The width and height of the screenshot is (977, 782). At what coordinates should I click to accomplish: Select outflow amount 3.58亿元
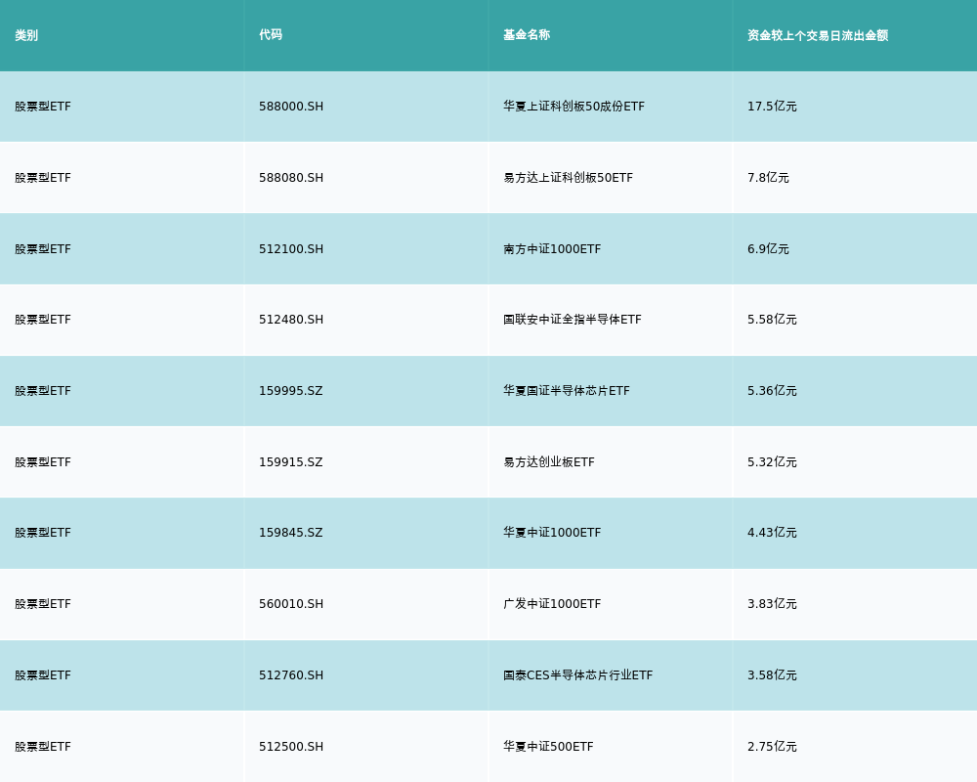point(772,675)
